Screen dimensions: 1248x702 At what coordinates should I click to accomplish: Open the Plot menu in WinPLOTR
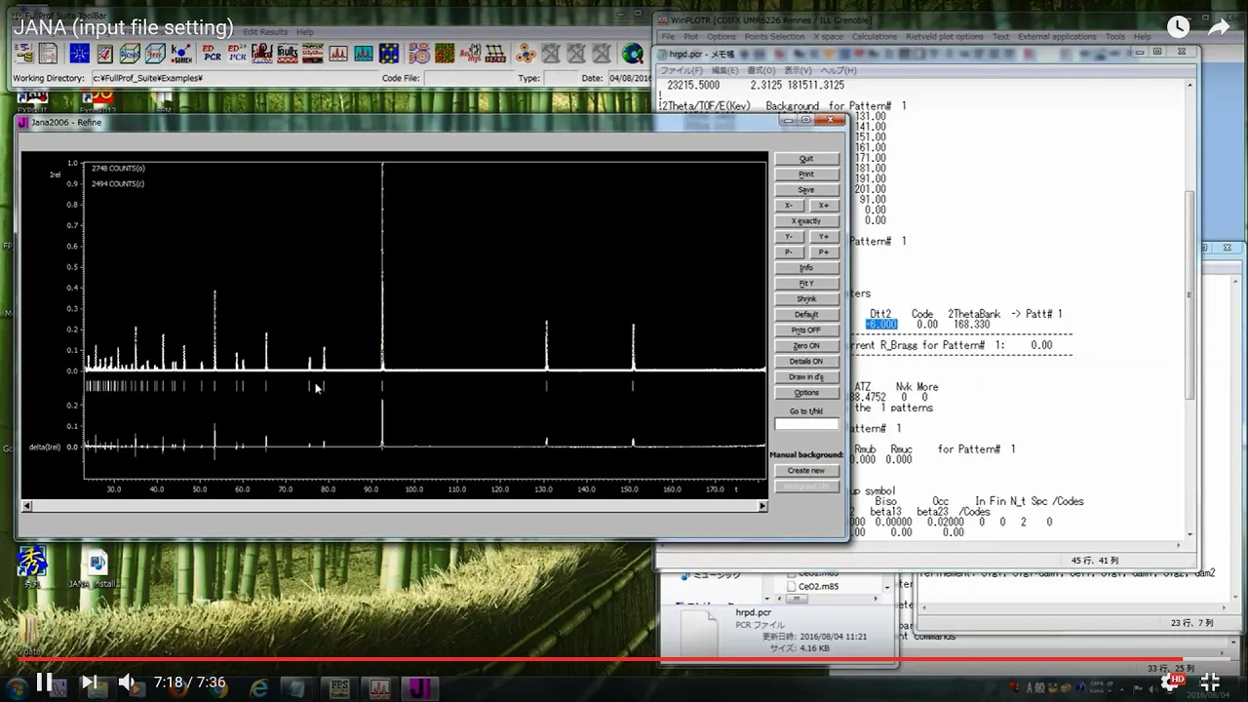point(690,37)
